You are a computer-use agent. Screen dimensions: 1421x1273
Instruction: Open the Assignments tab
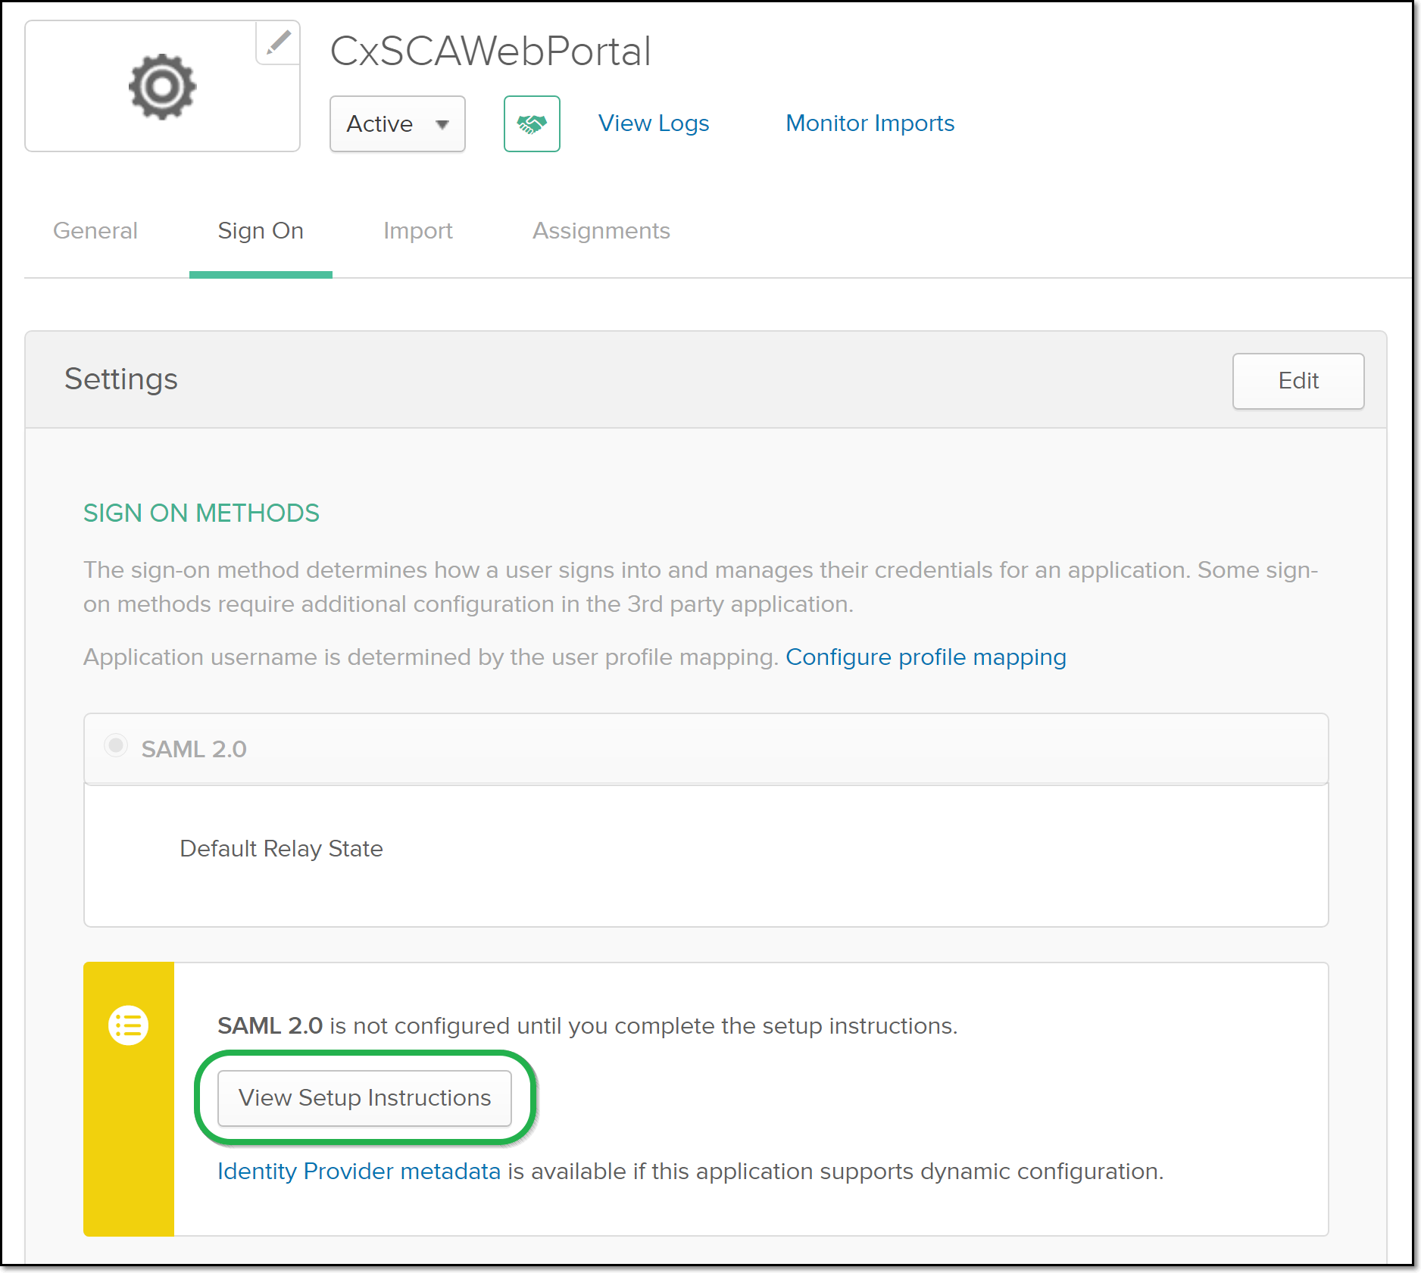(x=601, y=230)
